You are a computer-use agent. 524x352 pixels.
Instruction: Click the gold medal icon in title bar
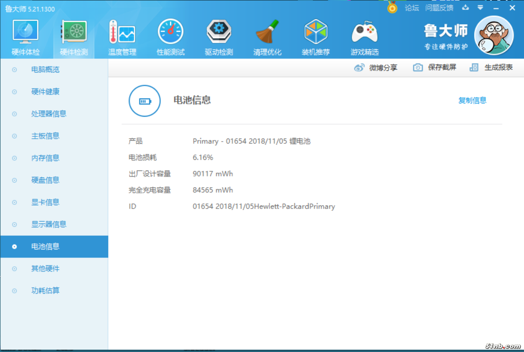pos(392,7)
